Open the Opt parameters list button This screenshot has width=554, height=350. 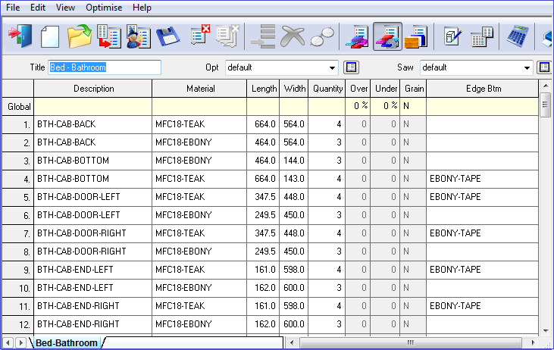click(351, 67)
